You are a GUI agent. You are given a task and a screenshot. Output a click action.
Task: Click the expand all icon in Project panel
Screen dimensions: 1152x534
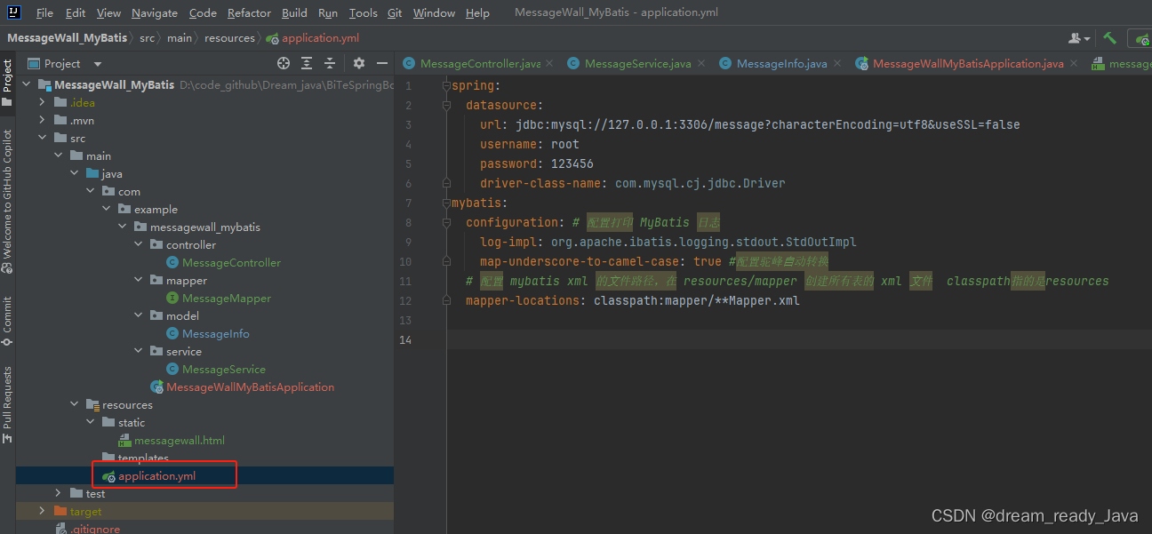click(307, 63)
